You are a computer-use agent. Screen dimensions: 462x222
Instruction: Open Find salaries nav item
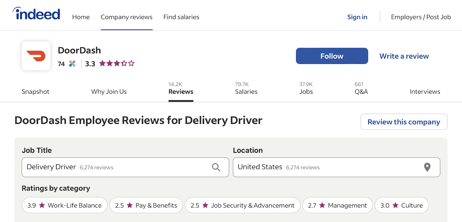click(x=181, y=17)
